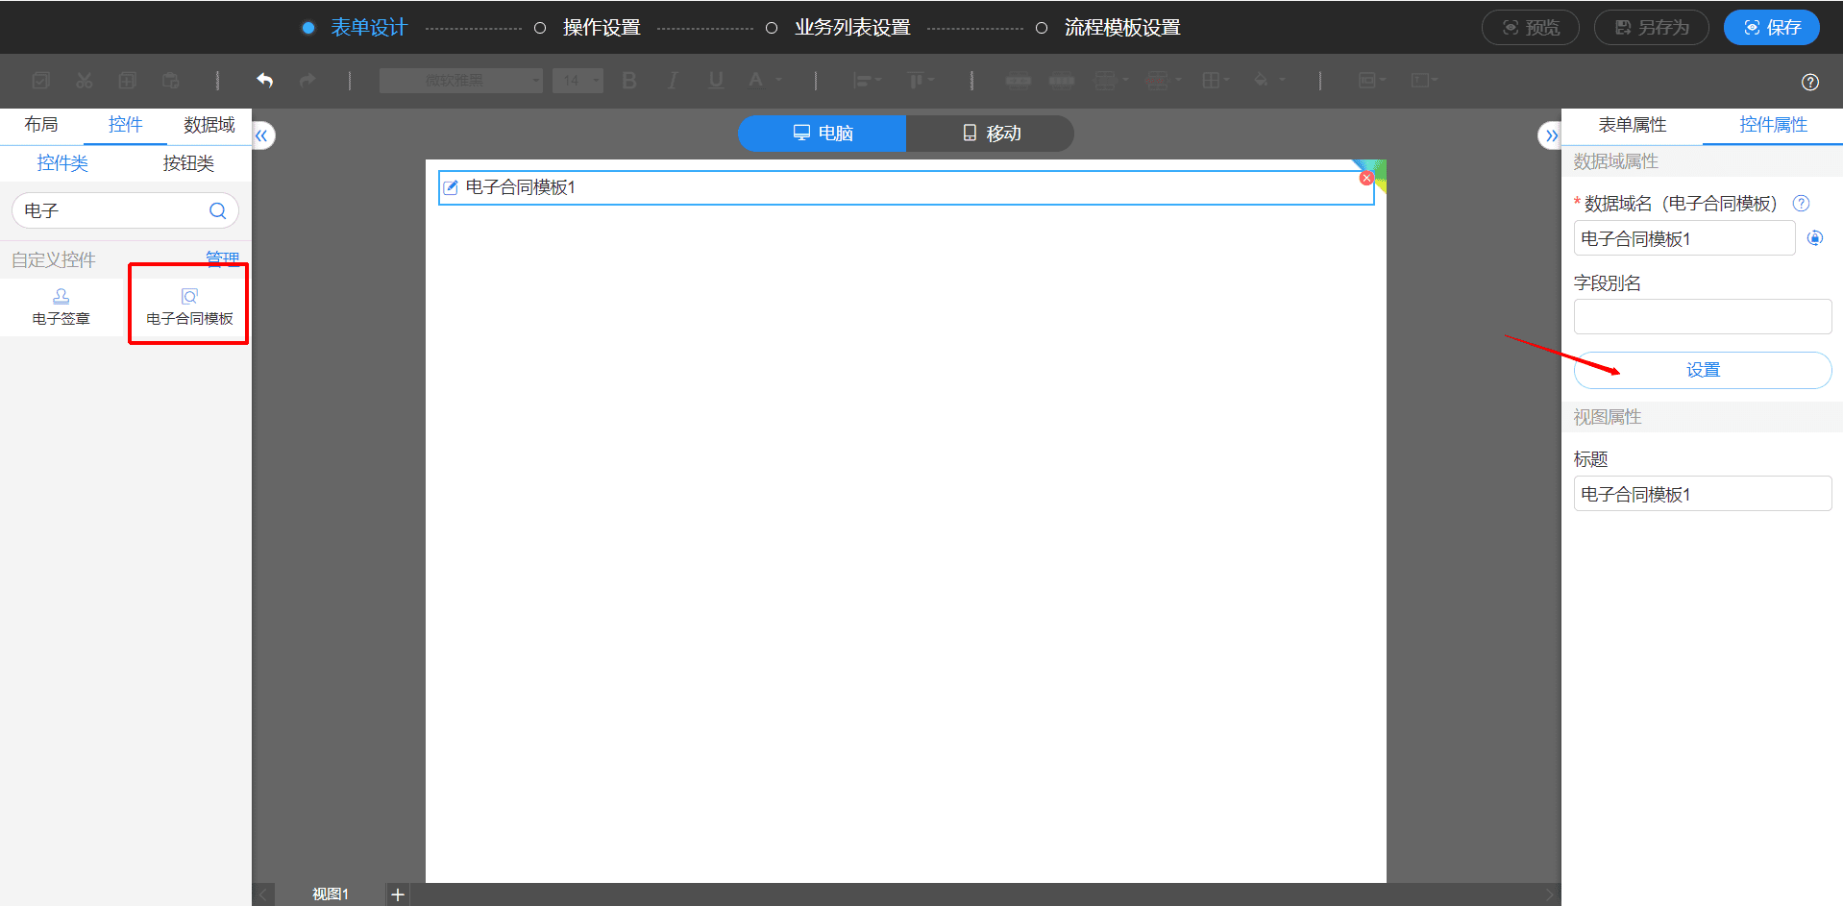This screenshot has width=1843, height=906.
Task: Click the undo arrow icon in the toolbar
Action: click(264, 81)
